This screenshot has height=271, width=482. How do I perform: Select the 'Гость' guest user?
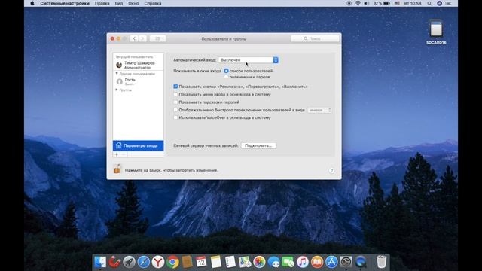click(x=139, y=81)
